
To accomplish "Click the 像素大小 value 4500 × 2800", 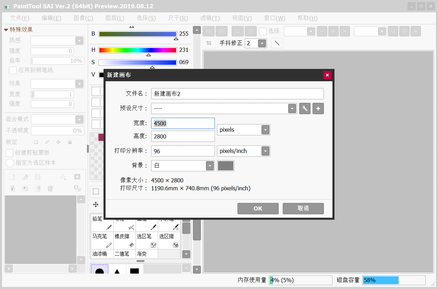I will tap(167, 180).
